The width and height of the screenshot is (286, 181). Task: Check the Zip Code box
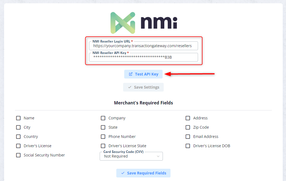(x=188, y=127)
